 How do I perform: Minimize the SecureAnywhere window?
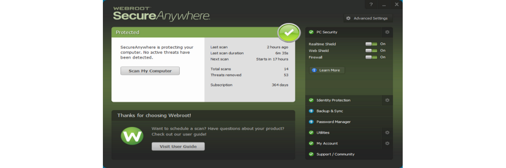[x=384, y=4]
